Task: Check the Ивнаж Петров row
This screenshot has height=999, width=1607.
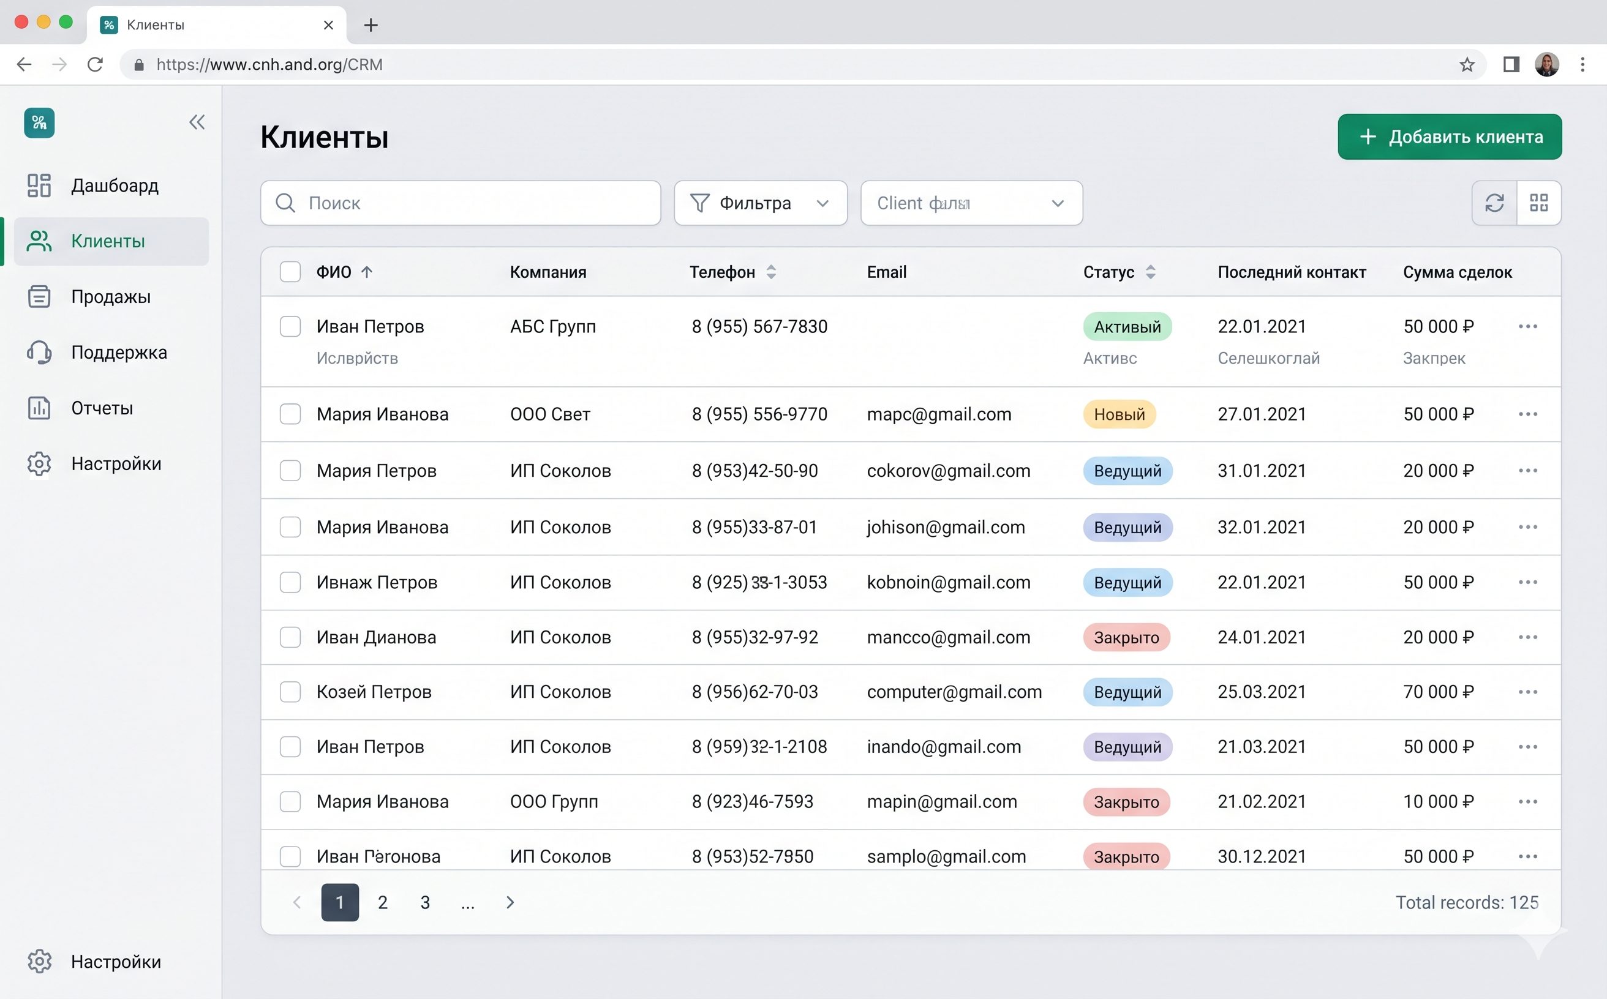Action: pos(290,582)
